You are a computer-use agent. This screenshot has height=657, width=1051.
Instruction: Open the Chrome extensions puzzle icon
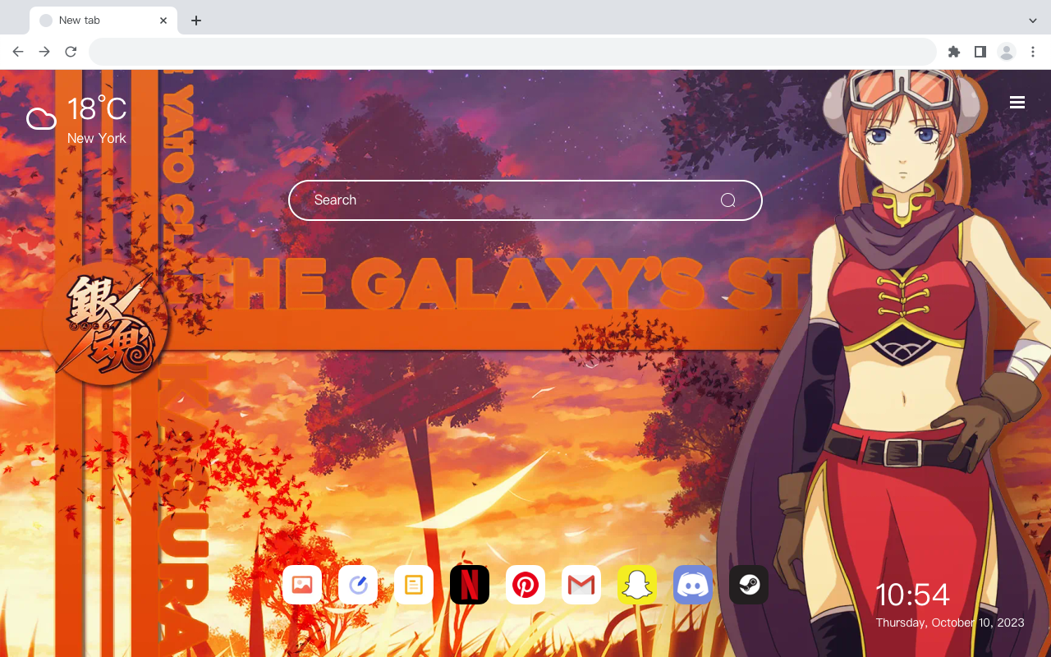[953, 52]
